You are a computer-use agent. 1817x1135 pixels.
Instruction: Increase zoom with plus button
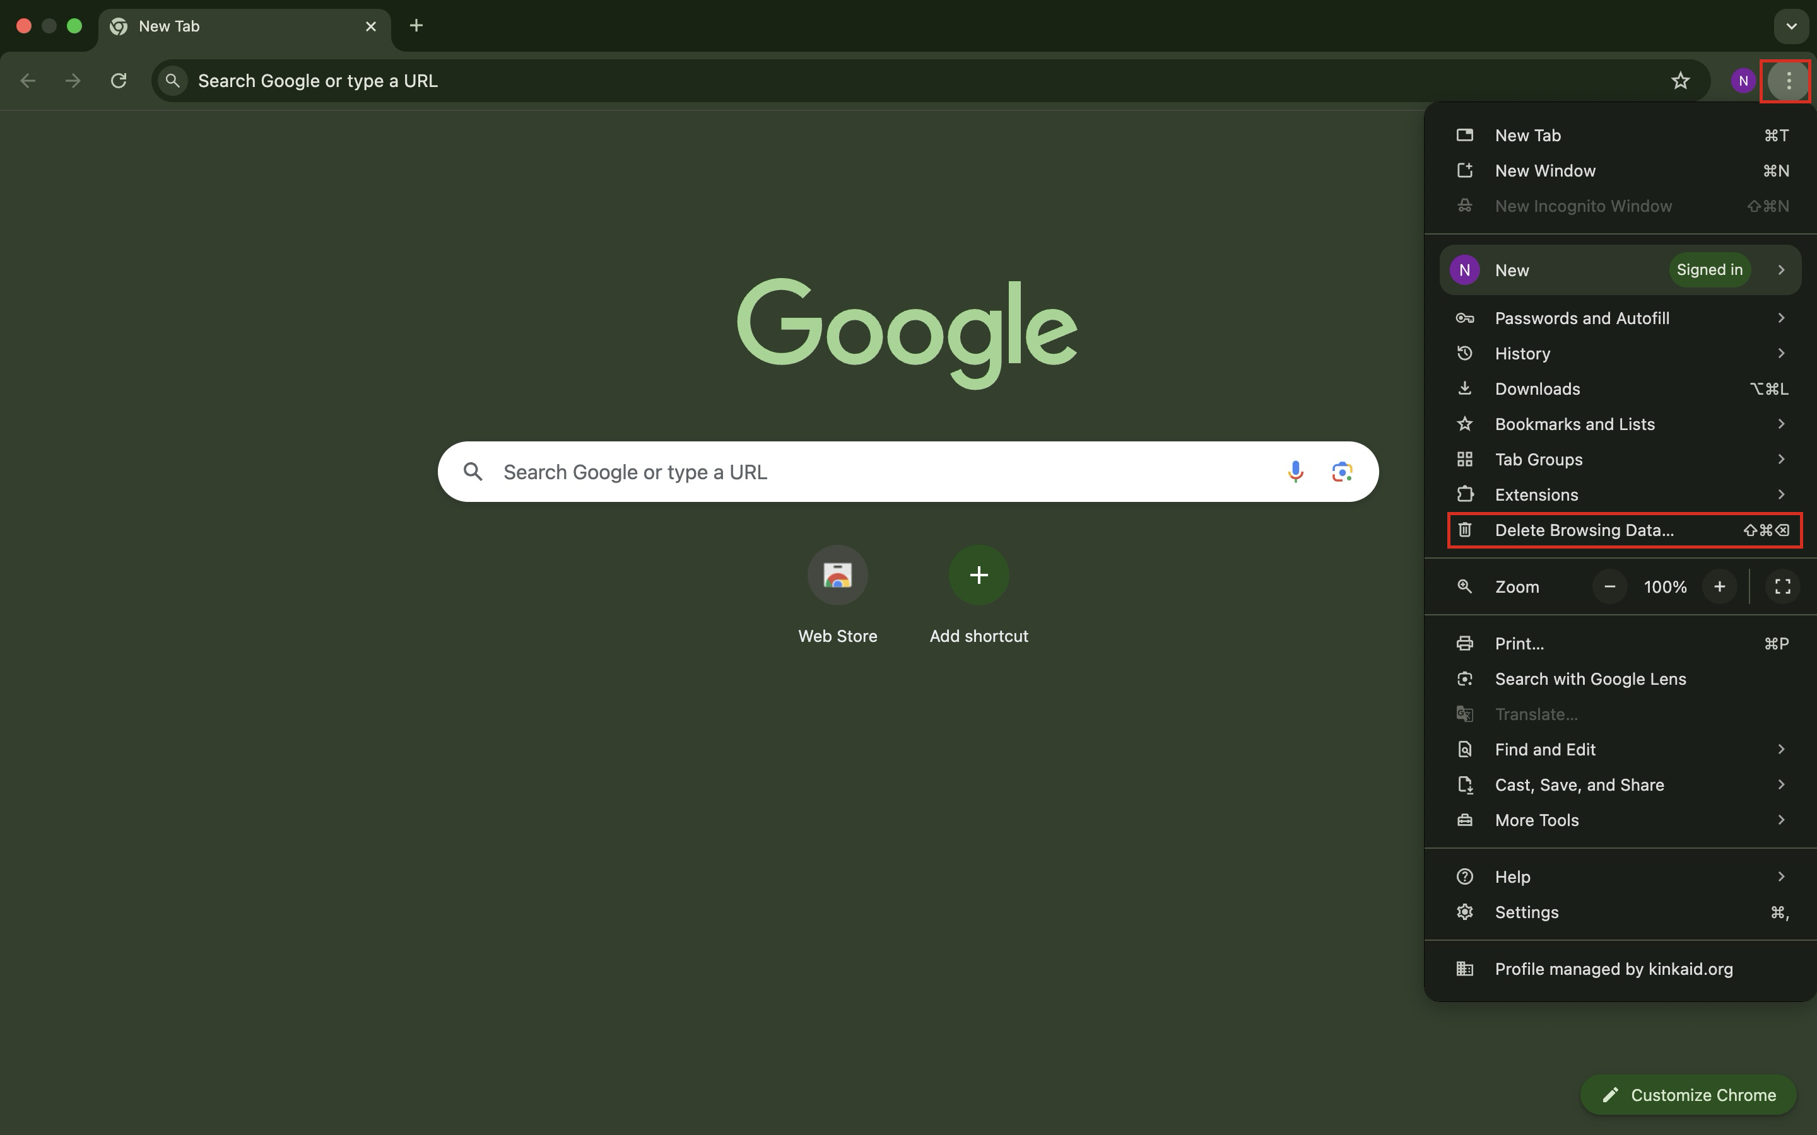pyautogui.click(x=1719, y=586)
